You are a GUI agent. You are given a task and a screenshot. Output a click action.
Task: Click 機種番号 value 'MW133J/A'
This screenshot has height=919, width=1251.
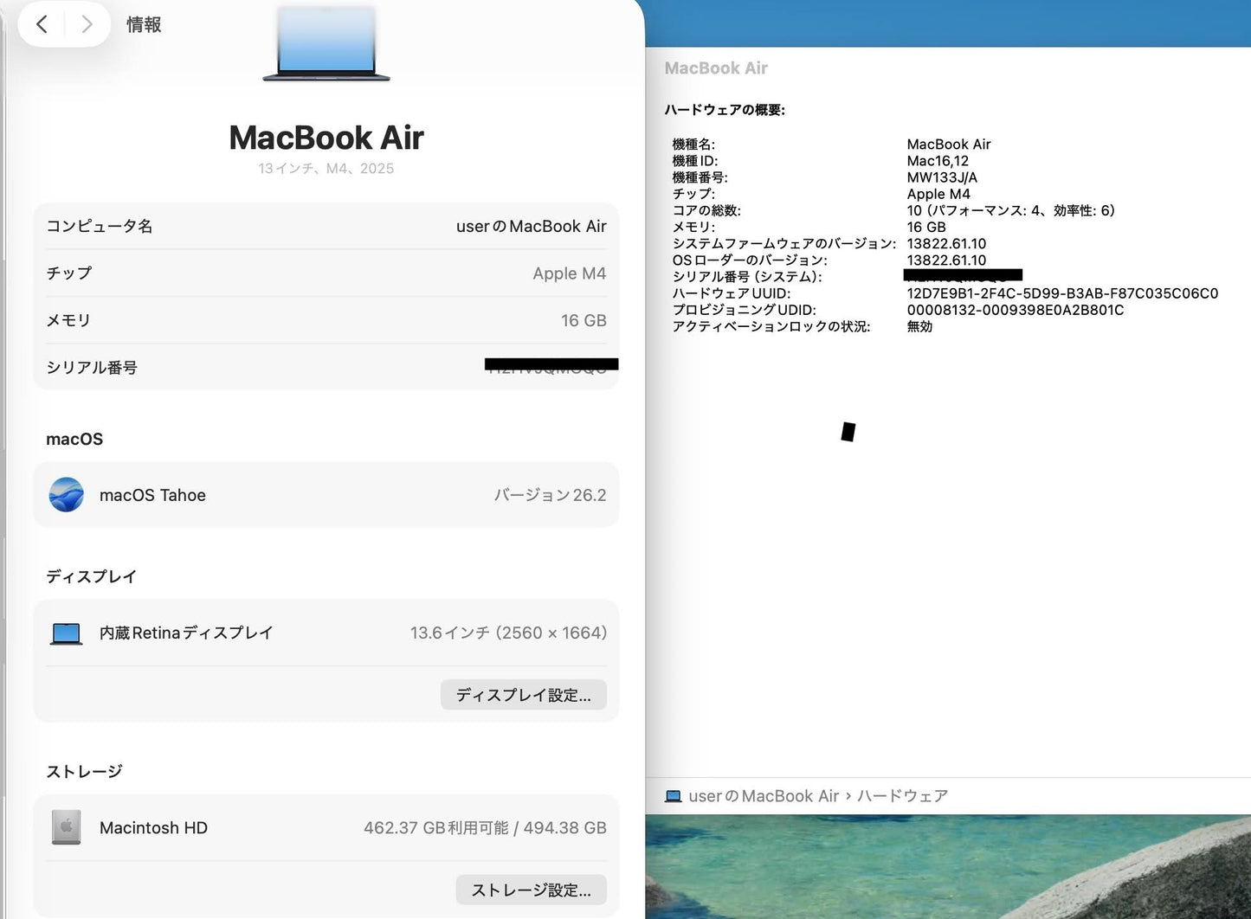pos(942,177)
